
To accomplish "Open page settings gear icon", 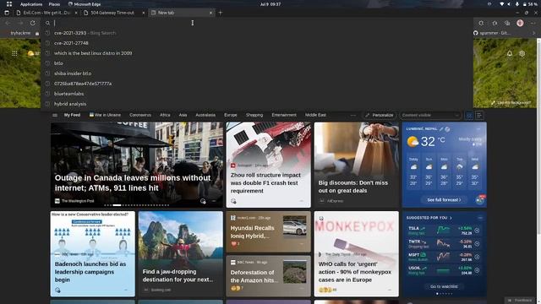I will 522,53.
